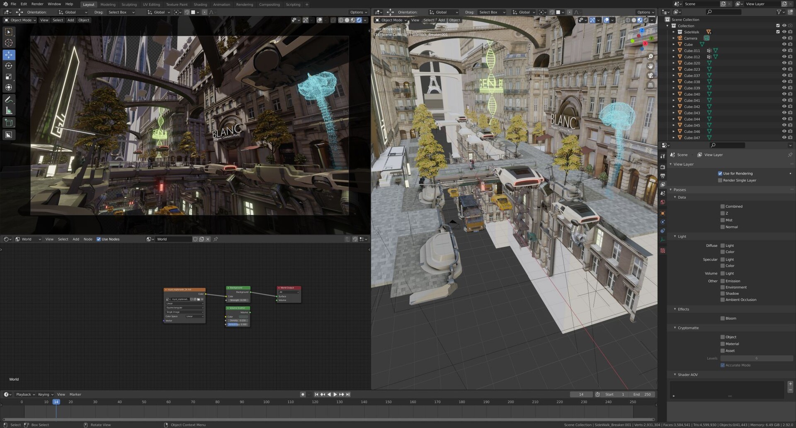The height and width of the screenshot is (428, 796).
Task: Enable the Mist pass checkbox
Action: pos(723,220)
